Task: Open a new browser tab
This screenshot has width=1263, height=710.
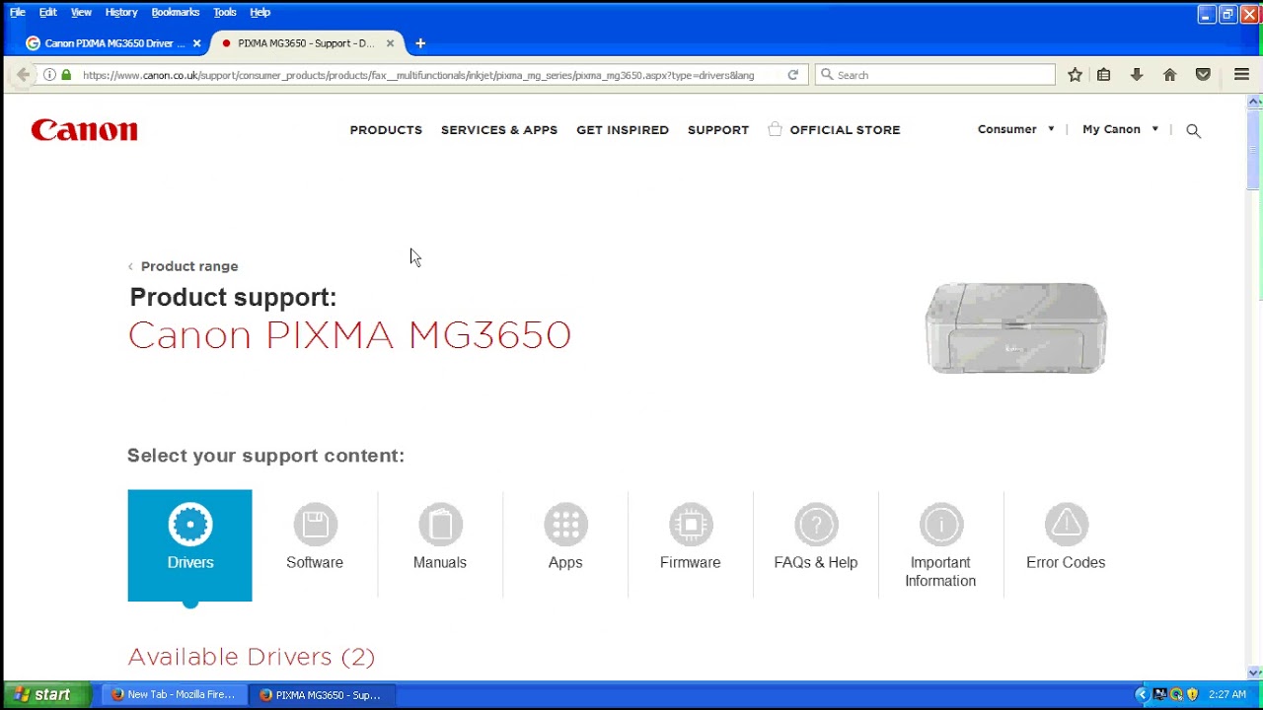Action: 420,43
